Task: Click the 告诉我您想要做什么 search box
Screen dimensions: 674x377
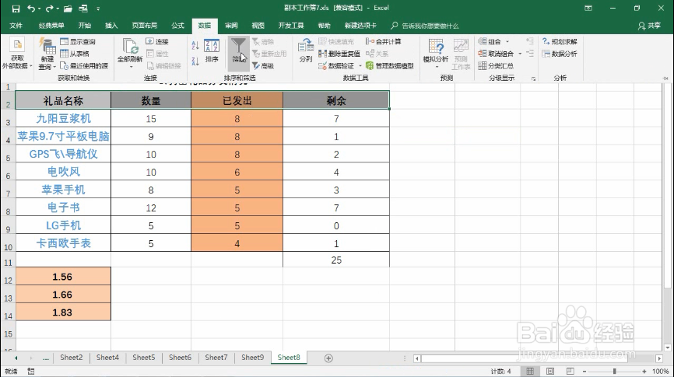Action: pos(425,26)
